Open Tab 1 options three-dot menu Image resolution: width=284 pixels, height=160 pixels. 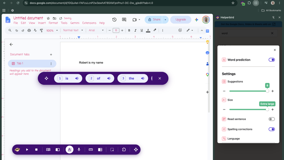coord(51,64)
